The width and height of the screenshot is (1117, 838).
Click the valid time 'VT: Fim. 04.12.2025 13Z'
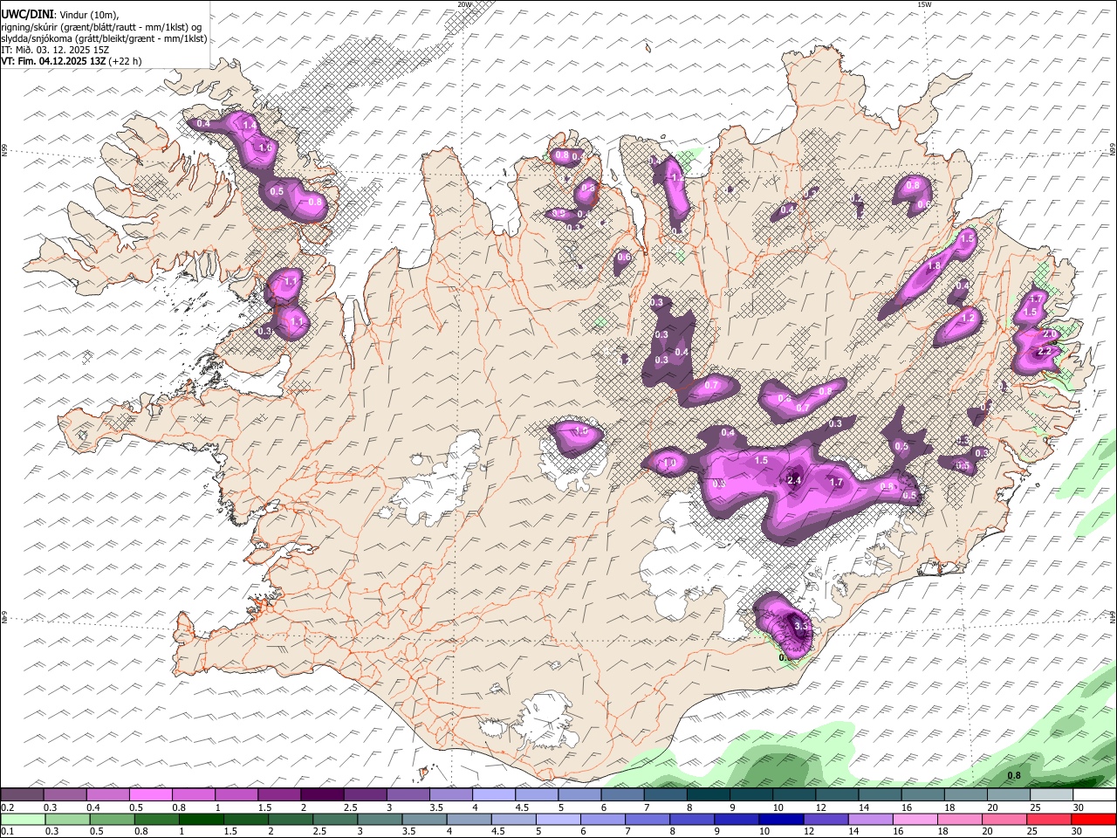click(53, 61)
